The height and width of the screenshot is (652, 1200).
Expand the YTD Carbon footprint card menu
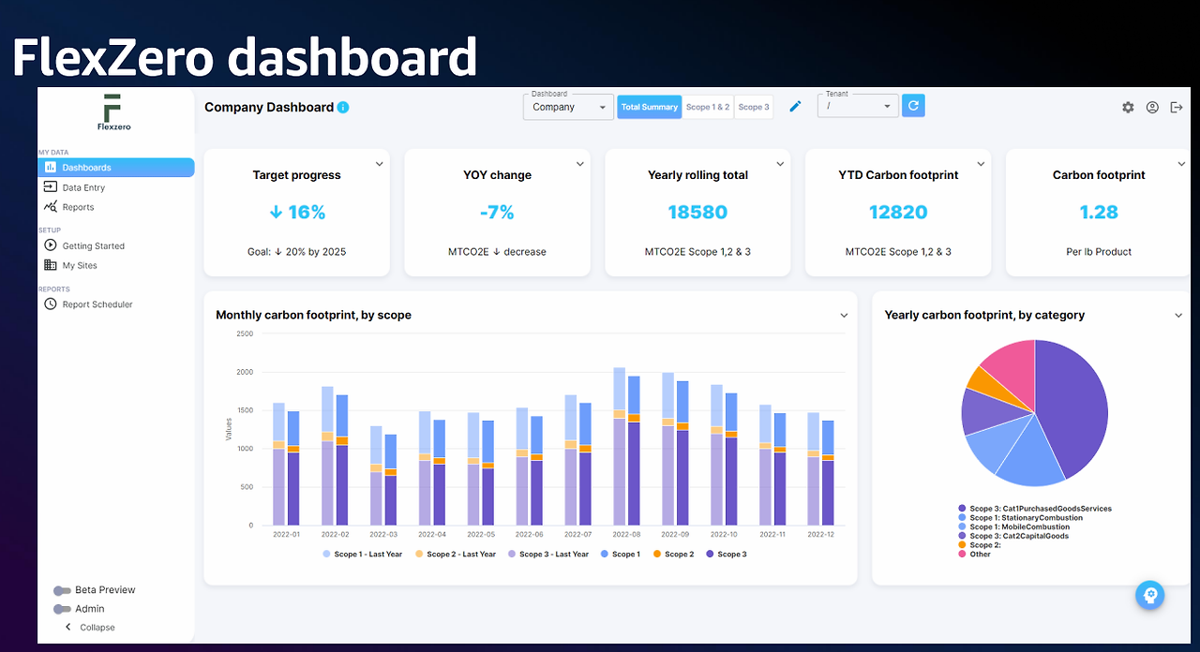tap(982, 164)
